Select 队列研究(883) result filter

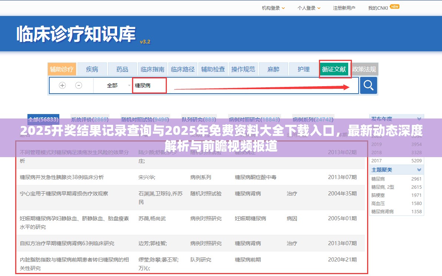coord(199,120)
